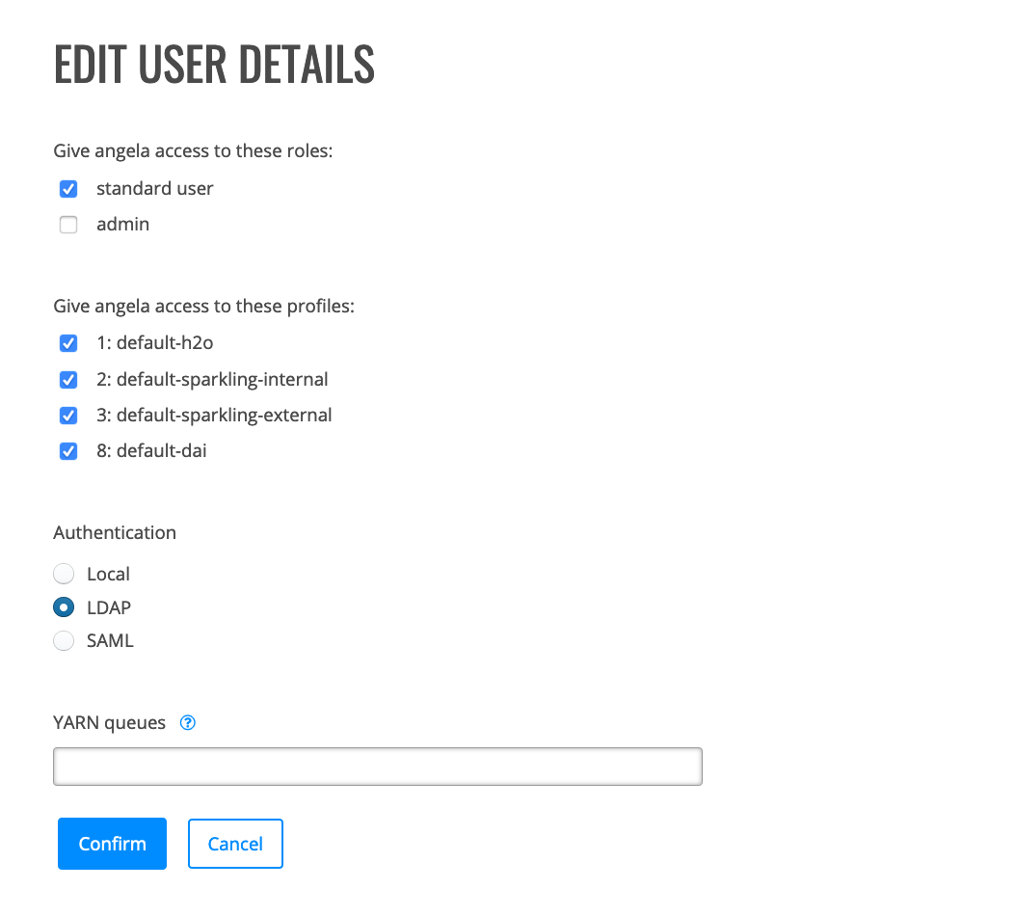
Task: Select the LDAP authentication radio button
Action: [x=64, y=607]
